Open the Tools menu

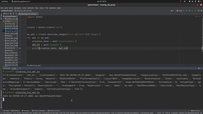42,8
